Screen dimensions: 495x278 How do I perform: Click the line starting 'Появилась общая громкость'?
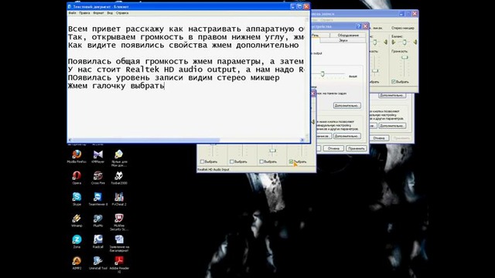186,61
